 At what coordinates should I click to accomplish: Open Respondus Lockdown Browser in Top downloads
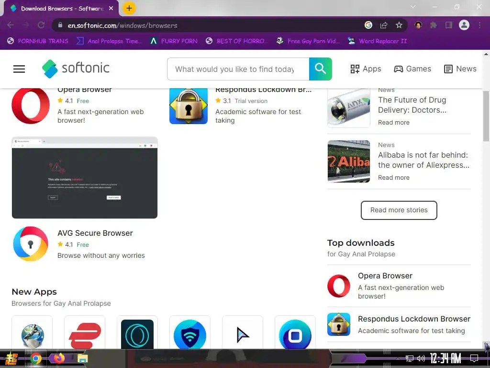414,319
